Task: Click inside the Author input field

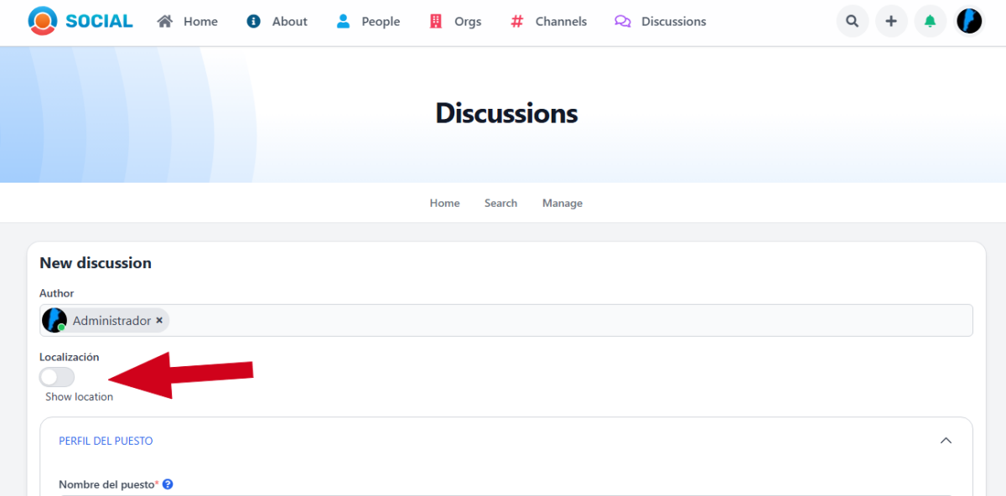Action: pos(570,320)
